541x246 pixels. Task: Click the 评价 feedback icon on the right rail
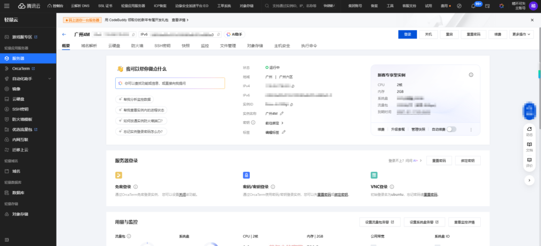click(x=529, y=161)
